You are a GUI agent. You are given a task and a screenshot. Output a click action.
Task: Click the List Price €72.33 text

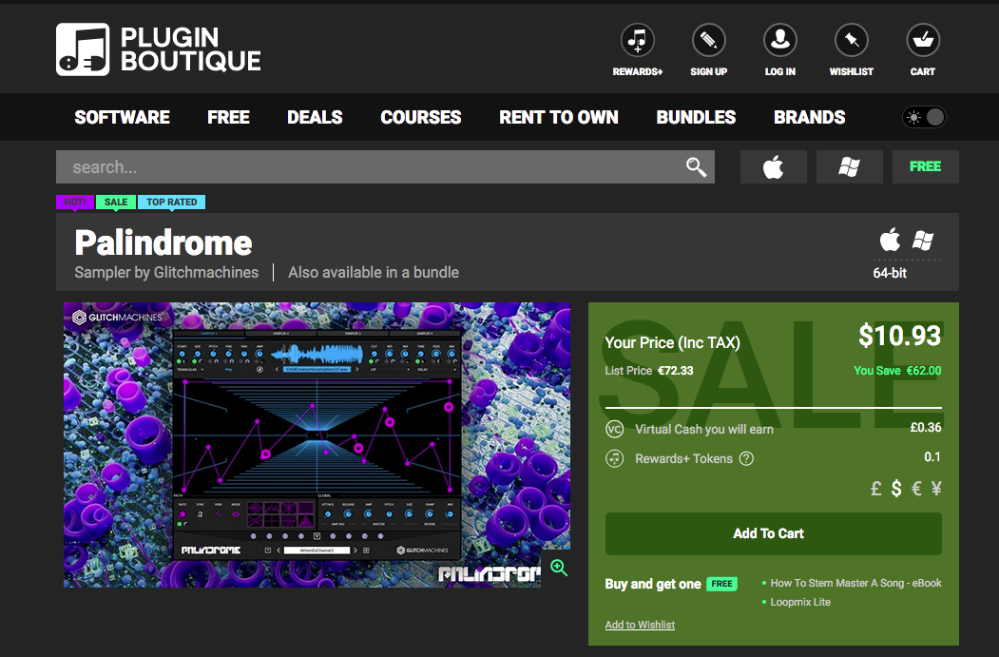coord(648,370)
